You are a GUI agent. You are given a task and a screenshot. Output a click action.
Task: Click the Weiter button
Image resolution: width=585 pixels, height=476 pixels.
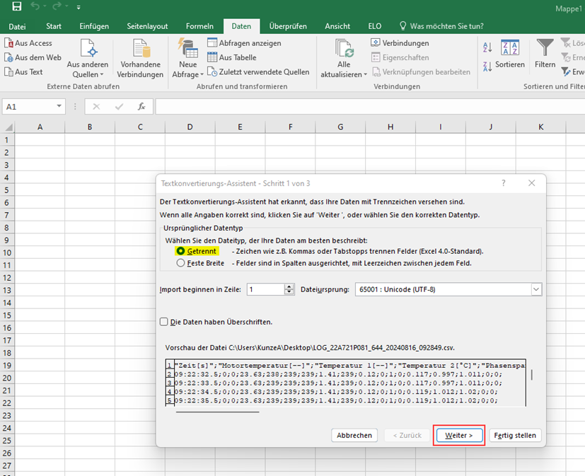coord(458,435)
